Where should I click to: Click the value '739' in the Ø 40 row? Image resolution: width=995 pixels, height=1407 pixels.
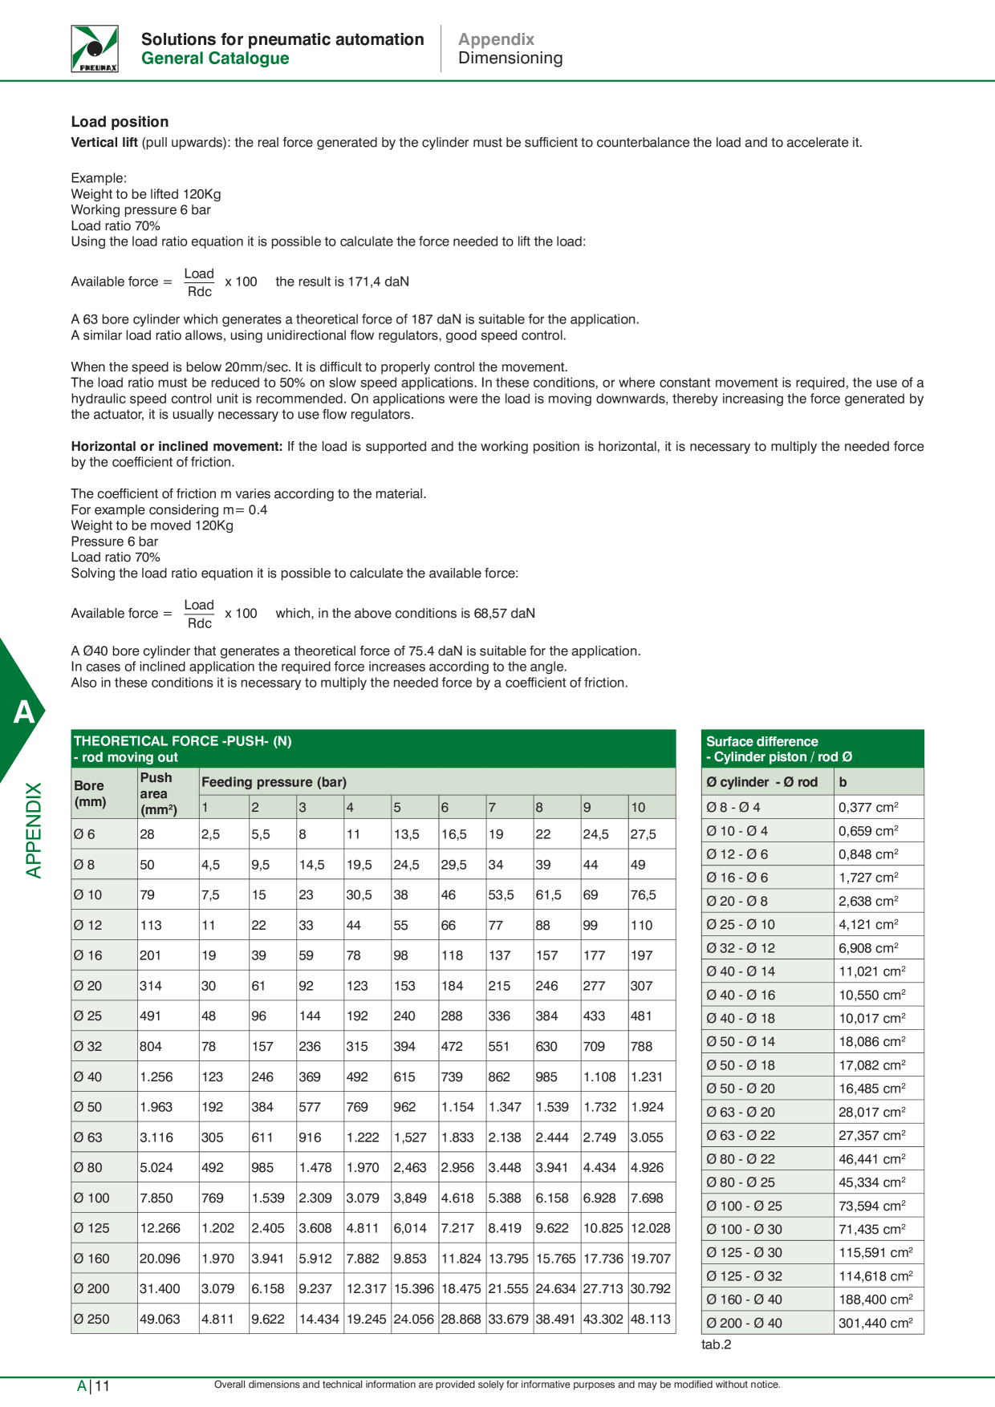pyautogui.click(x=452, y=1077)
